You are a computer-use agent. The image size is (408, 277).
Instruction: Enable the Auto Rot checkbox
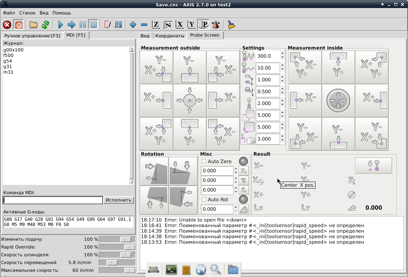[204, 200]
